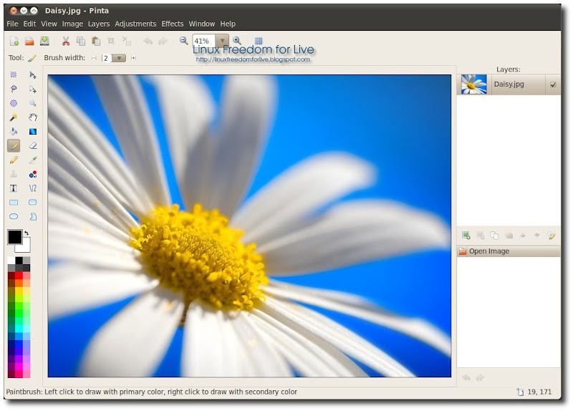573x411 pixels.
Task: Open the Image menu
Action: pyautogui.click(x=72, y=24)
